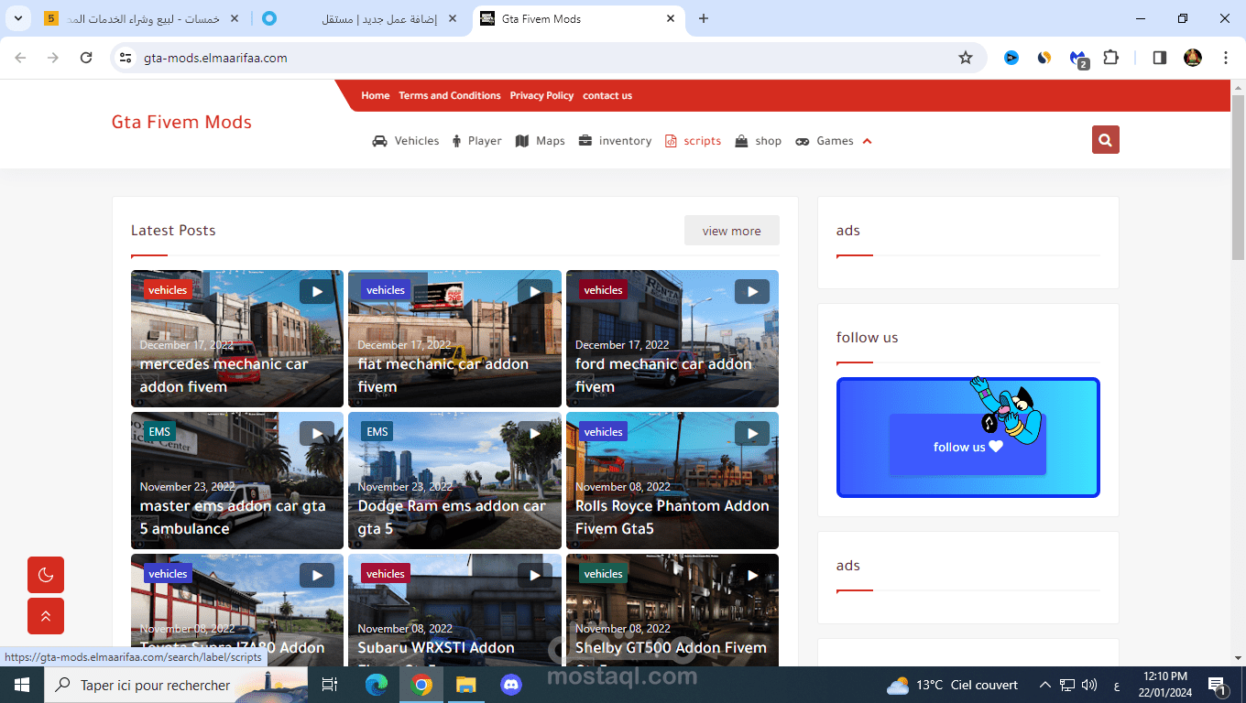Open the scripts menu item

693,141
